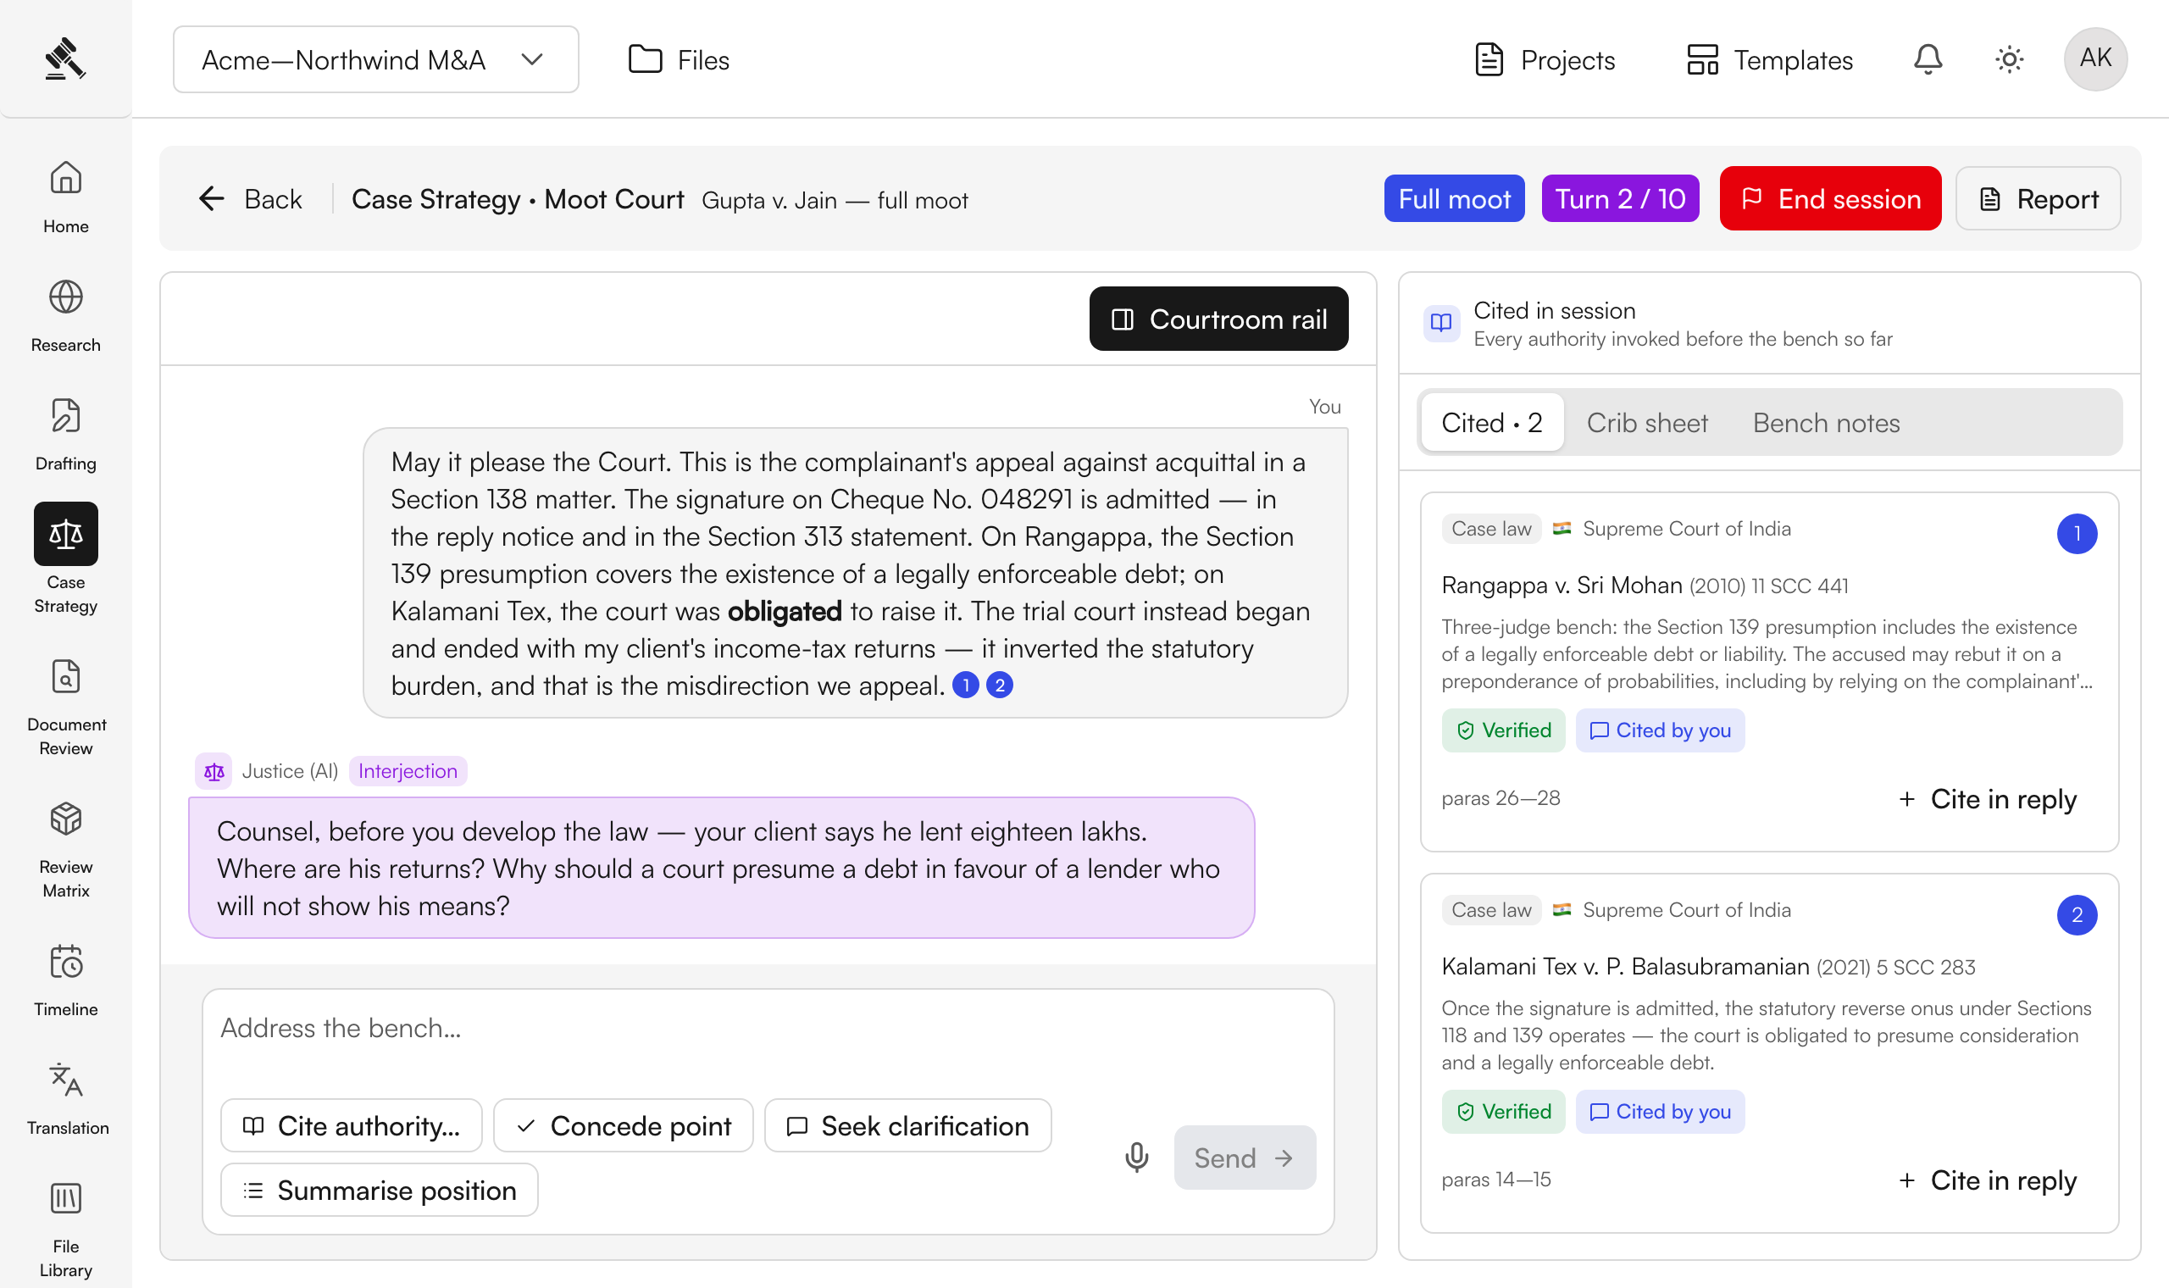Click Kalamani Tex v. P. Balasubramanian title
This screenshot has width=2169, height=1288.
point(1625,966)
